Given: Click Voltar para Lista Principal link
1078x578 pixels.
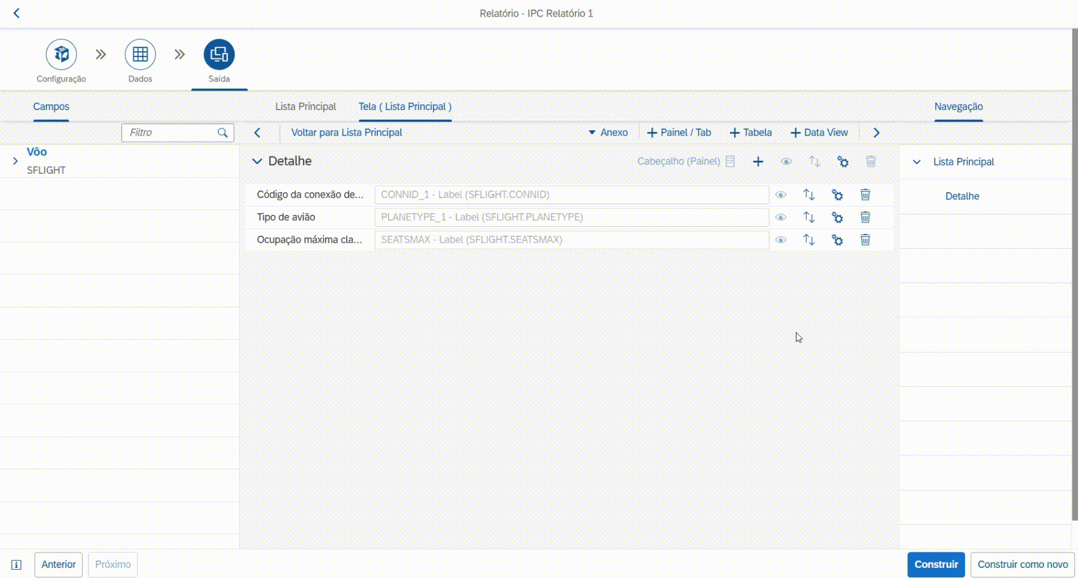Looking at the screenshot, I should click(x=346, y=133).
